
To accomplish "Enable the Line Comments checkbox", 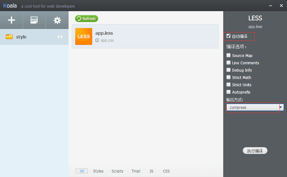I will (x=228, y=63).
